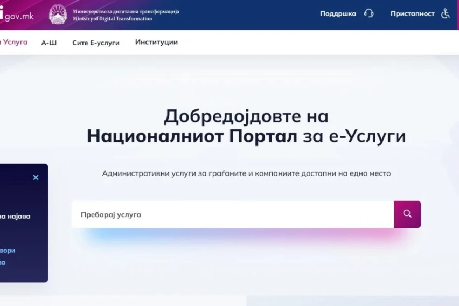Click the Добредојдовте на heading line

pyautogui.click(x=246, y=116)
